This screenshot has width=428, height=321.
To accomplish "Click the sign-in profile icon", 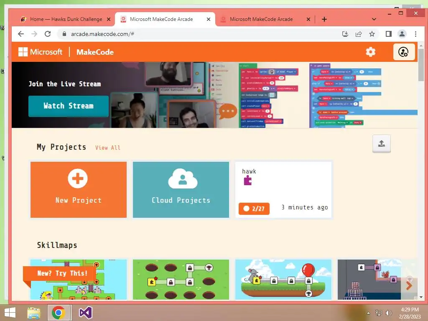I will (404, 52).
